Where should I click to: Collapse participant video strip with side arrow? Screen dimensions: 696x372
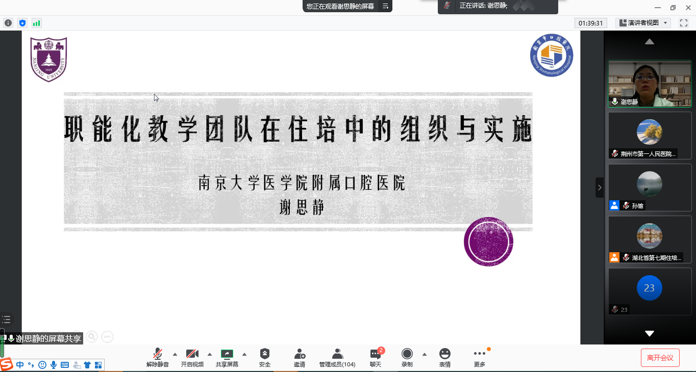click(x=600, y=188)
